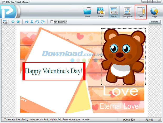Click the Eternal Love text on card

click(119, 106)
